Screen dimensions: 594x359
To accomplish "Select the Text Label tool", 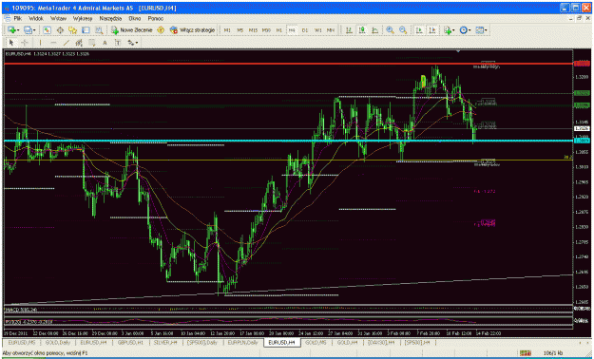I will pyautogui.click(x=118, y=43).
